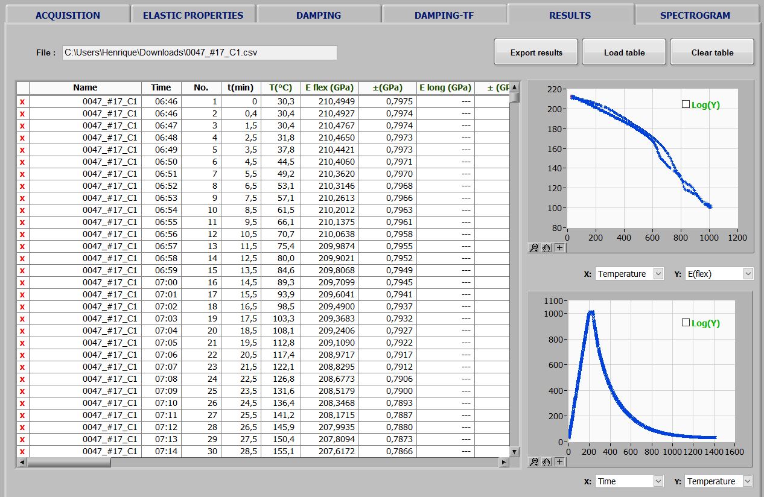Select the cell showing 207,6172
Screen dimensions: 764x497
tap(329, 451)
